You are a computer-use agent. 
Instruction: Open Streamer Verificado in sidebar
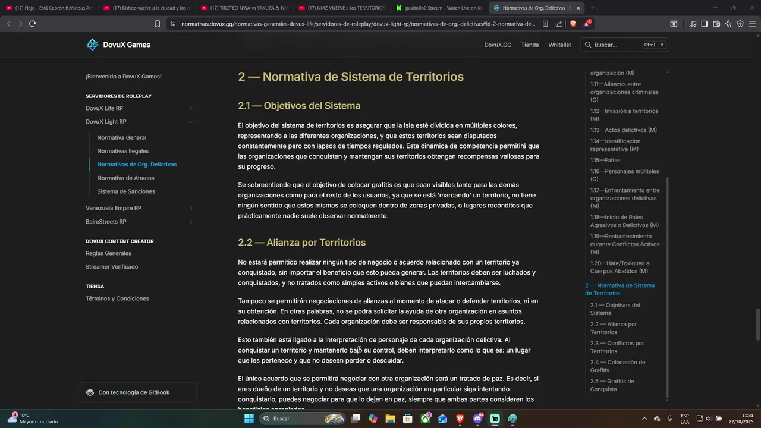tap(112, 267)
